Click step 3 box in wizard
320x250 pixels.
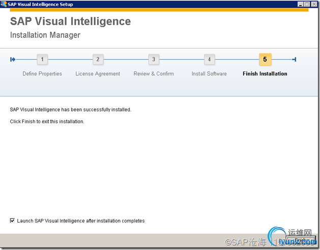[x=154, y=60]
